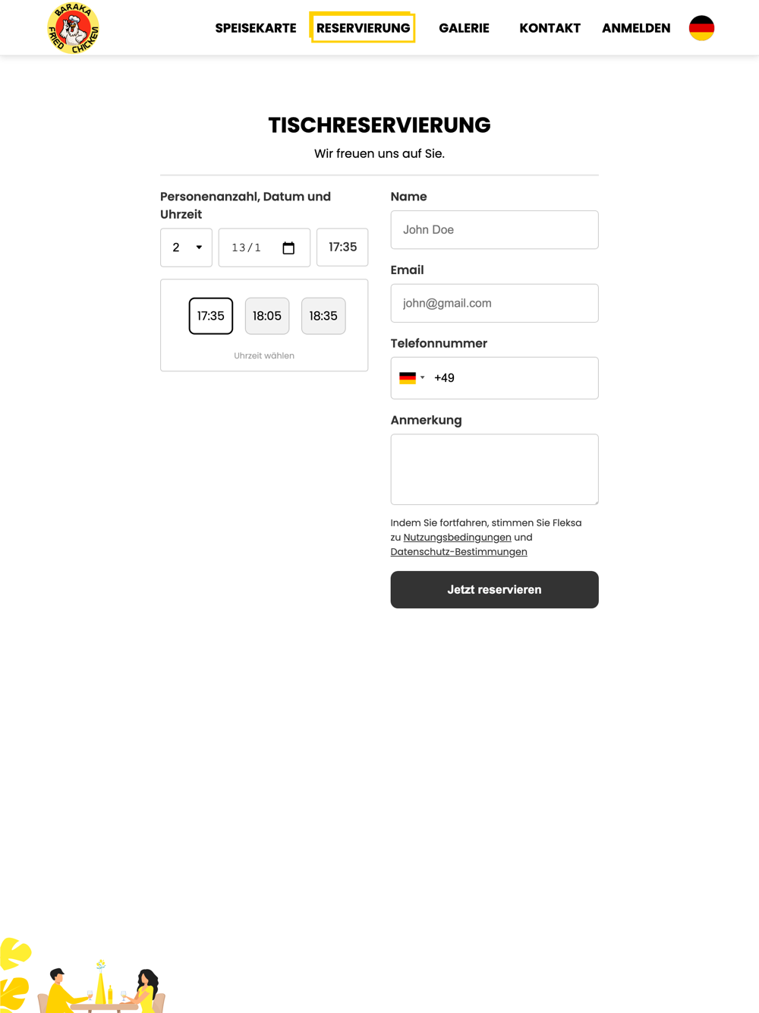Click Anmelden to log in
The image size is (759, 1013).
pyautogui.click(x=636, y=28)
